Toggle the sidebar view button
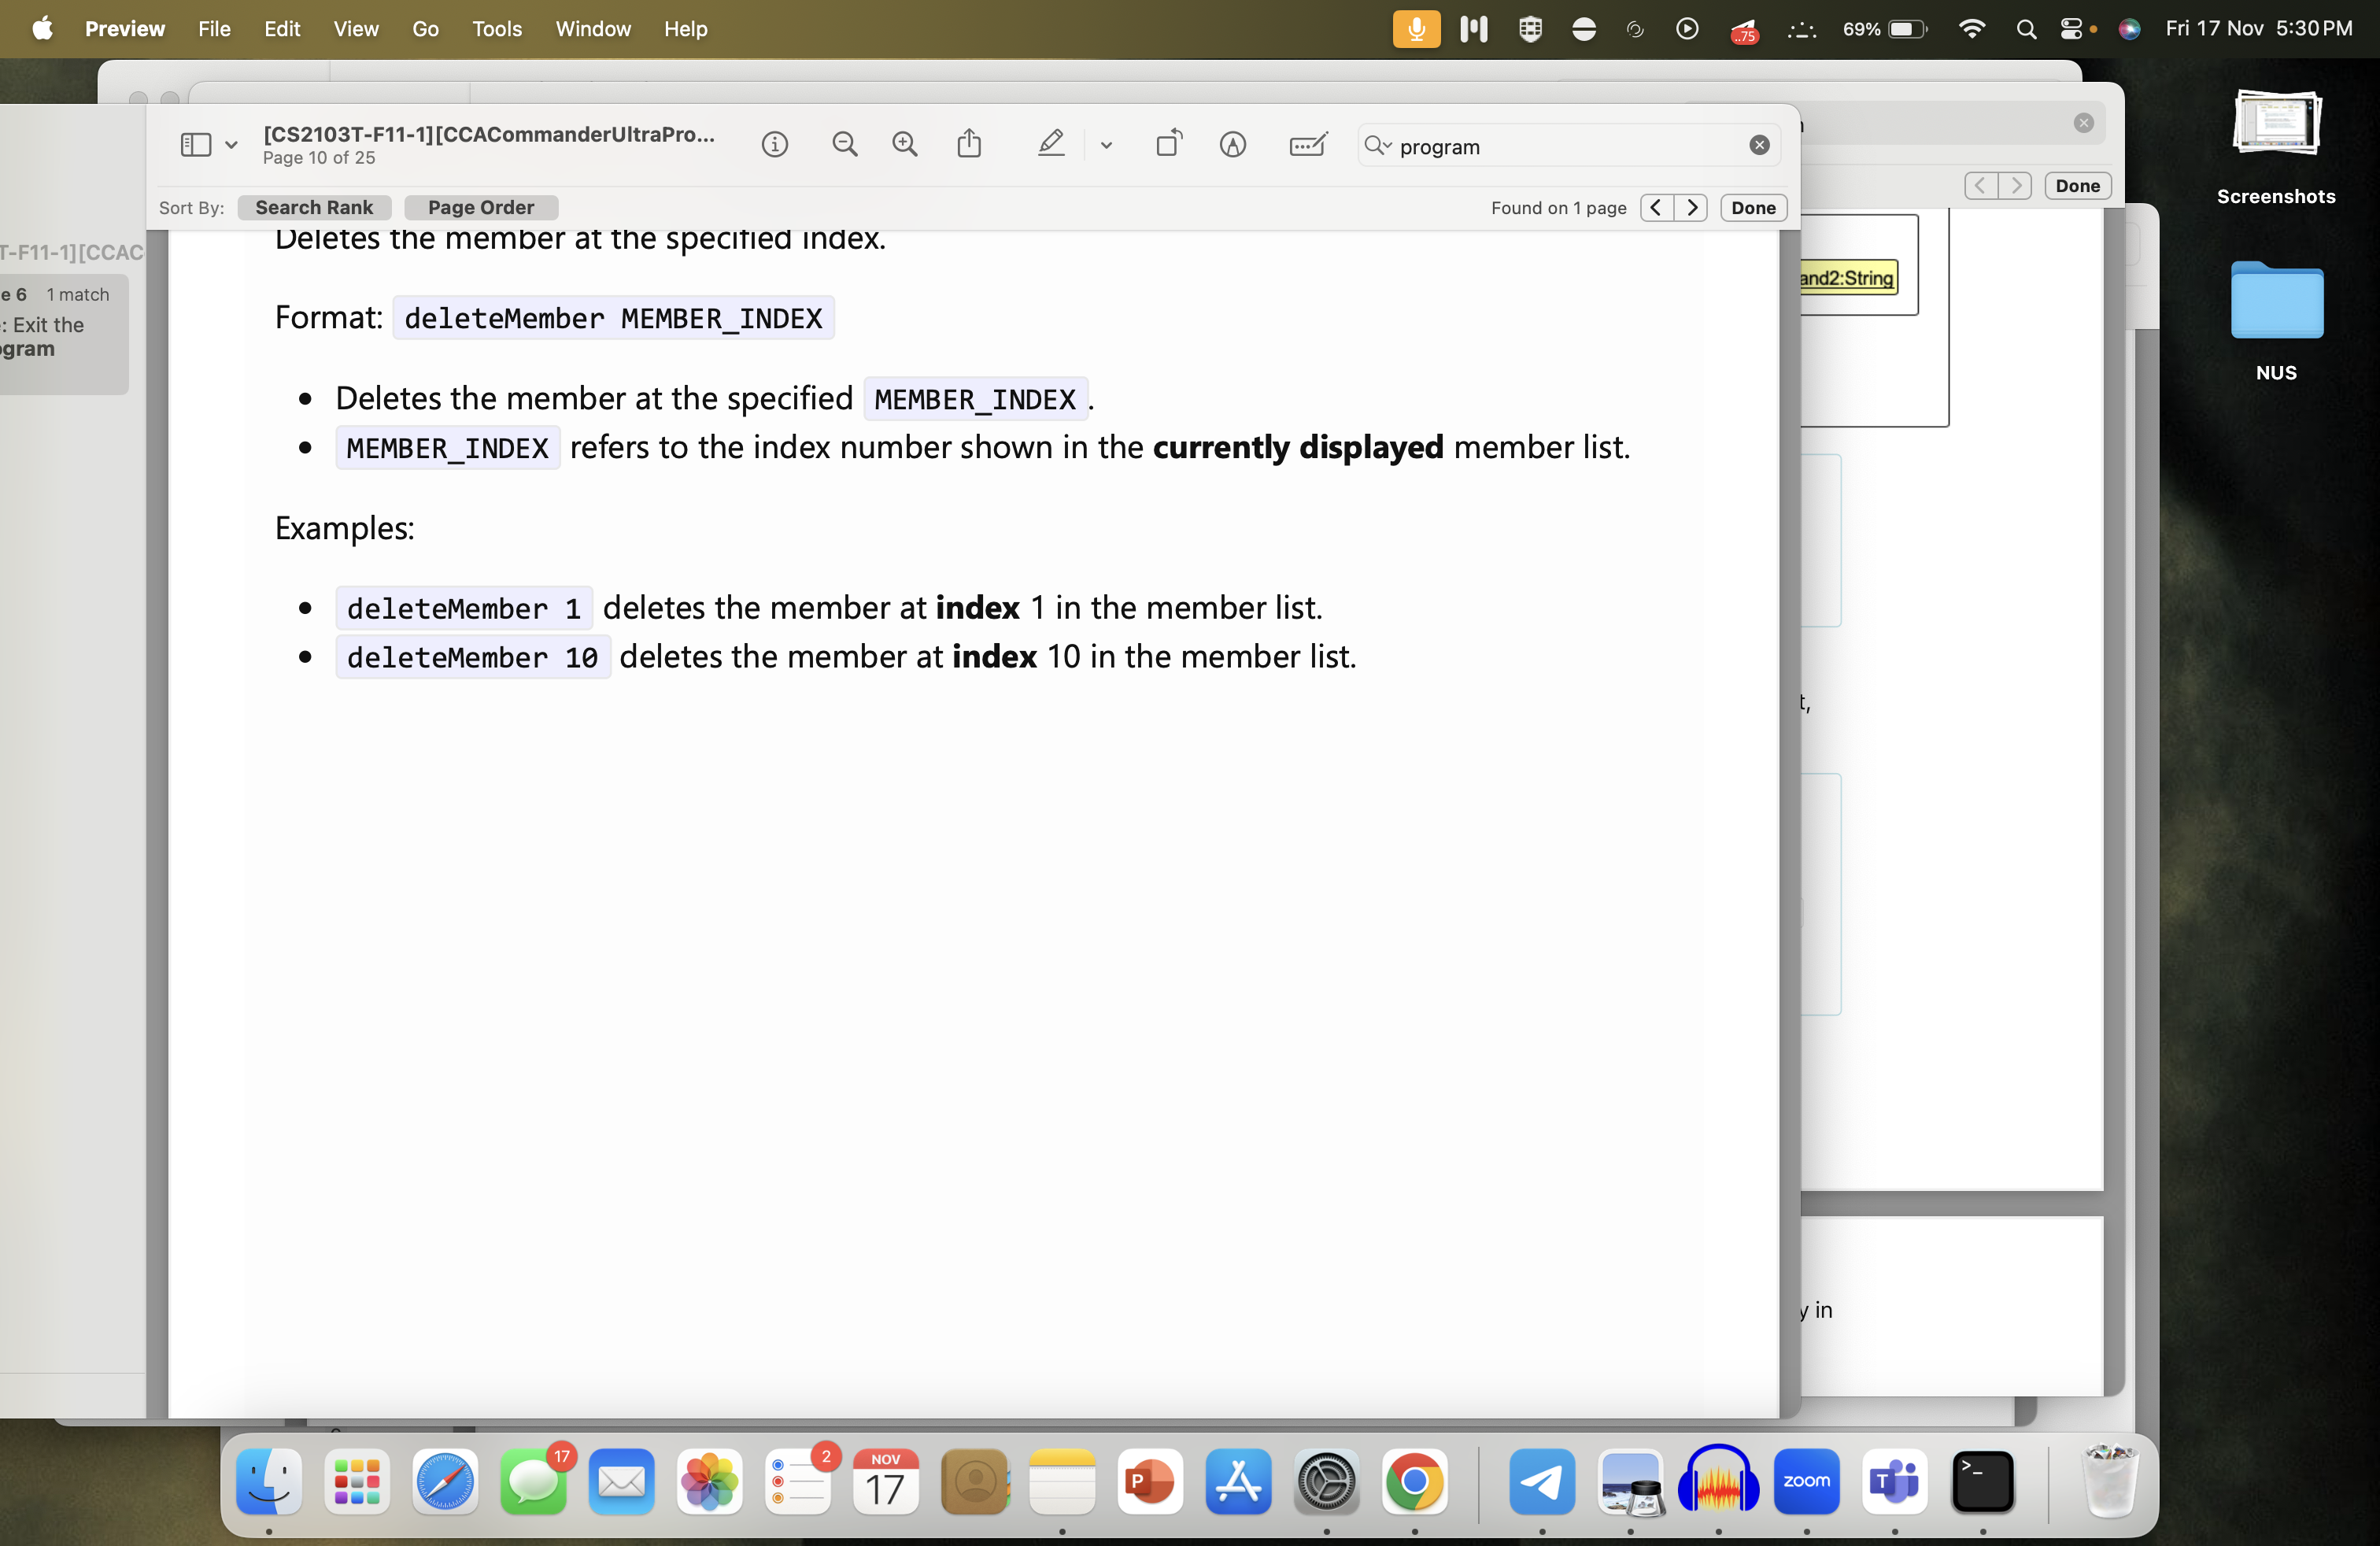Viewport: 2380px width, 1546px height. [195, 145]
